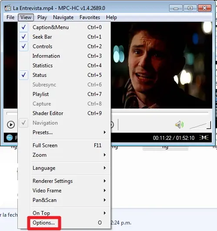217x231 pixels.
Task: Expand the Presets submenu
Action: click(x=65, y=132)
